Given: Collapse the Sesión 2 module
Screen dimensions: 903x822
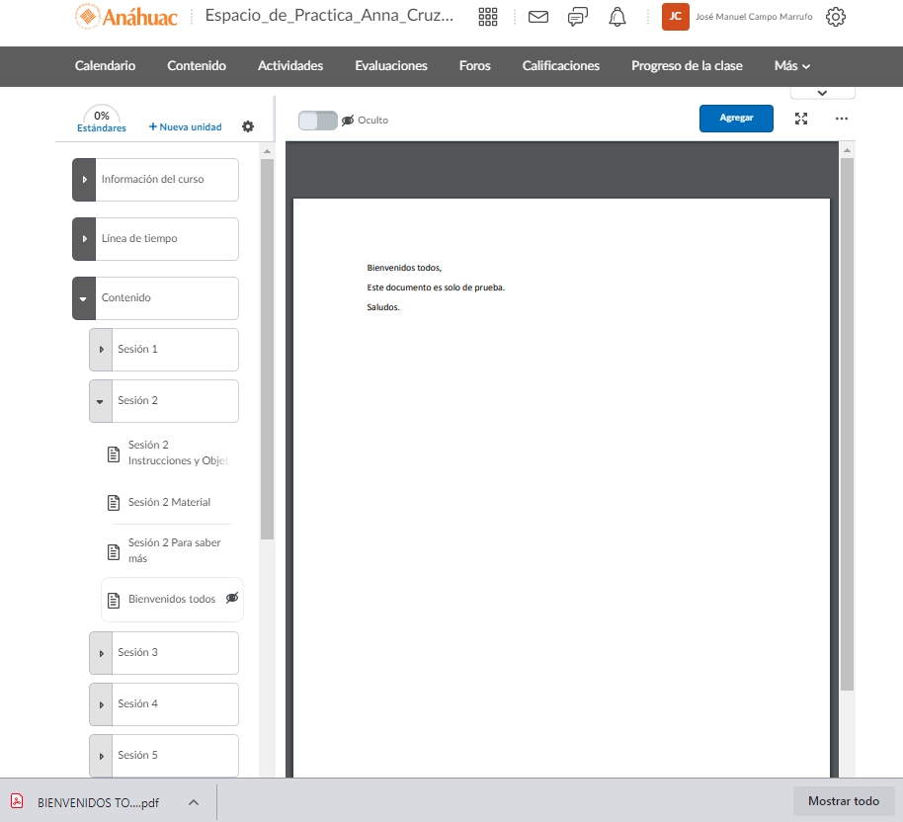Looking at the screenshot, I should [x=101, y=401].
